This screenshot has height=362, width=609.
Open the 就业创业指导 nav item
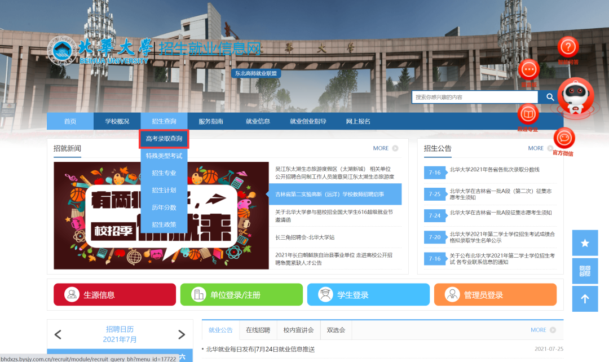coord(308,121)
